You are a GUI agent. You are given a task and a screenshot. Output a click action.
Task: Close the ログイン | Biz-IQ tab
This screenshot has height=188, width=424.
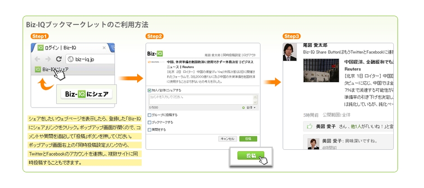(104, 48)
